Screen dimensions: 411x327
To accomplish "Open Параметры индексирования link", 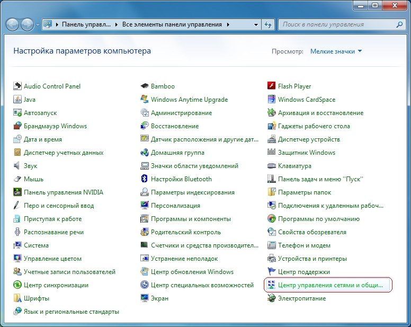I will pos(193,192).
